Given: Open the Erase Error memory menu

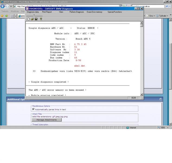Looking at the screenshot, I should click(x=95, y=12).
